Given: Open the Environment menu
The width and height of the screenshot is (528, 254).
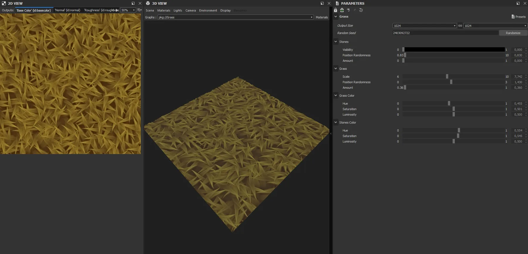Looking at the screenshot, I should point(208,11).
